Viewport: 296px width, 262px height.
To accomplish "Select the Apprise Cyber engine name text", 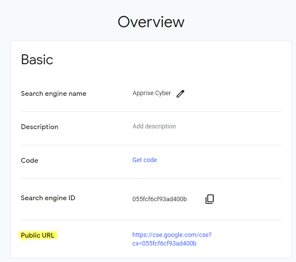I will 151,93.
